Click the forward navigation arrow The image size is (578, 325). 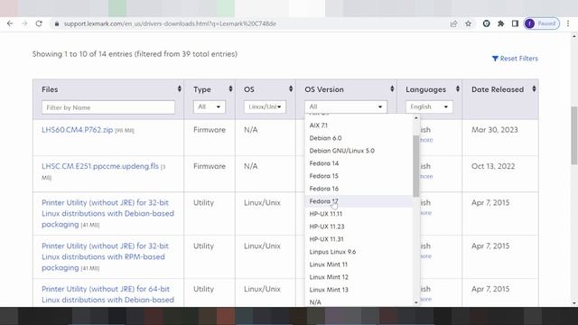click(x=24, y=23)
